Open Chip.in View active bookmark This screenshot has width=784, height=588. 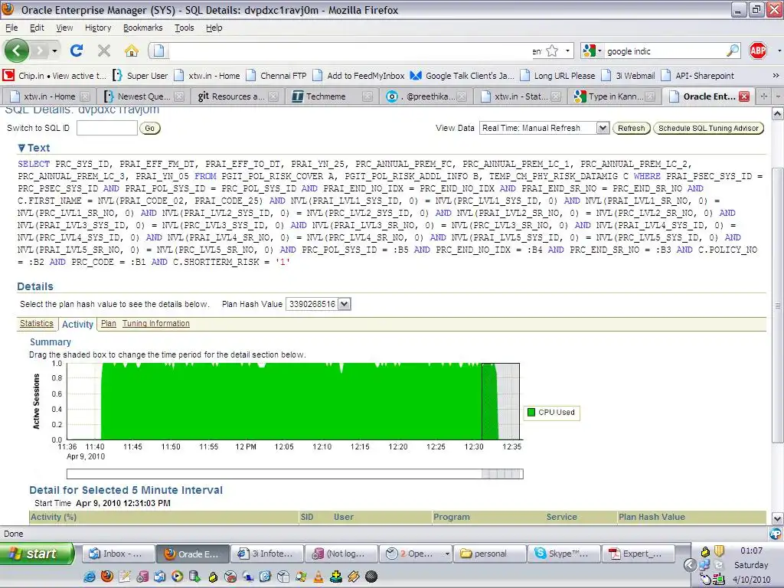pyautogui.click(x=54, y=76)
